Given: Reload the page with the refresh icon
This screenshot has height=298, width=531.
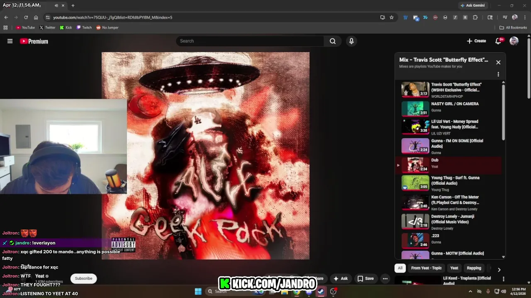Looking at the screenshot, I should tap(26, 17).
